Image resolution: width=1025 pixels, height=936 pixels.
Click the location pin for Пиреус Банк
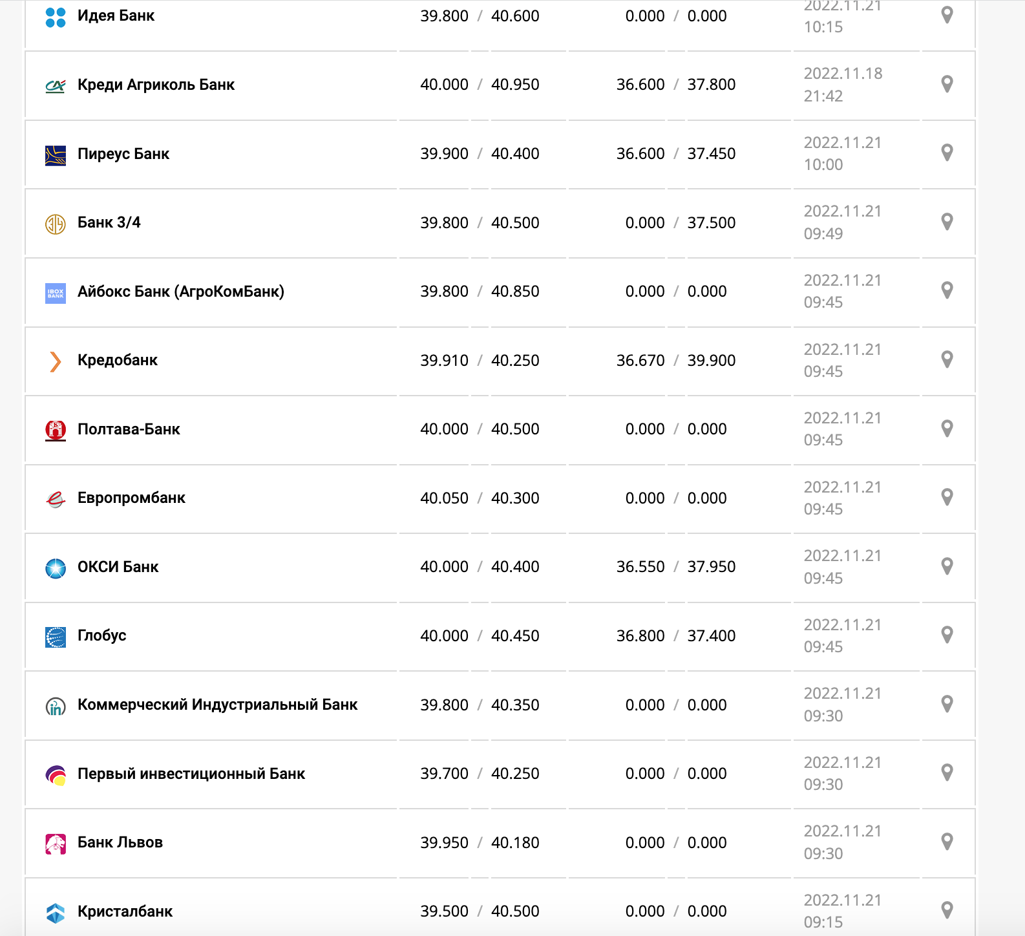click(x=947, y=153)
